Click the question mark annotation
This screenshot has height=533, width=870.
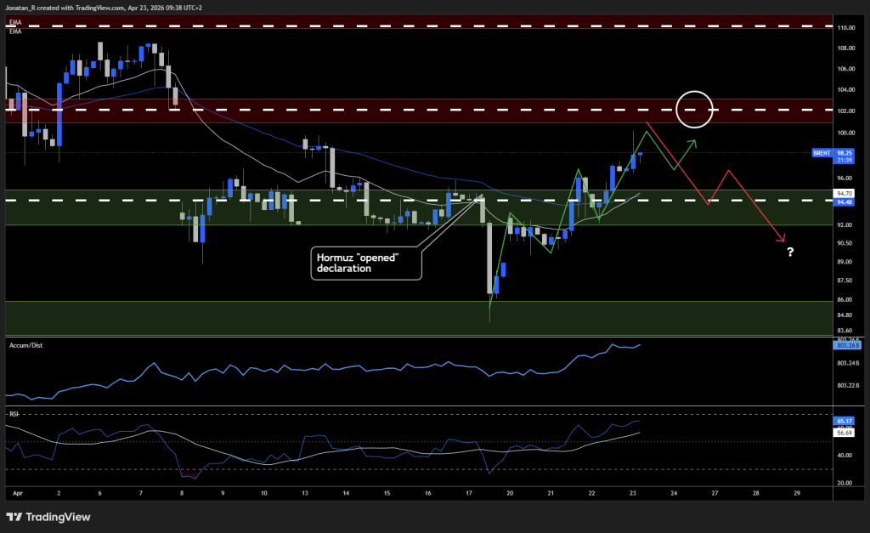click(x=790, y=252)
